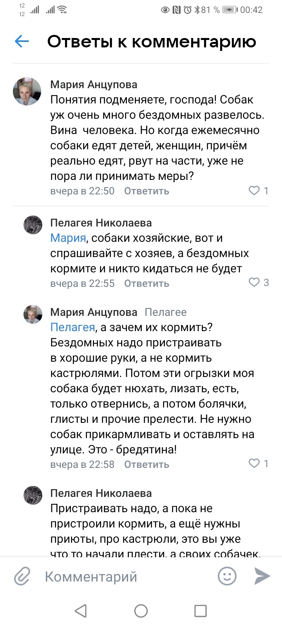This screenshot has height=627, width=282.
Task: Tap the send arrow icon
Action: click(262, 576)
